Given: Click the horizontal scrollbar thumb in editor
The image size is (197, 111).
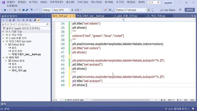Looking at the screenshot, I should (122, 100).
